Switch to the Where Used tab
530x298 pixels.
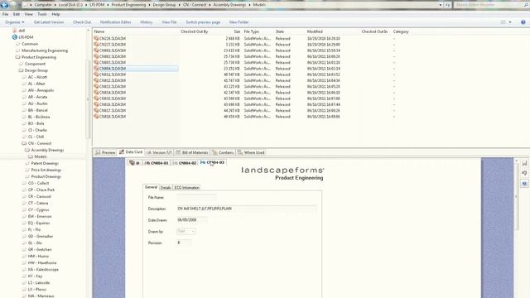click(251, 152)
